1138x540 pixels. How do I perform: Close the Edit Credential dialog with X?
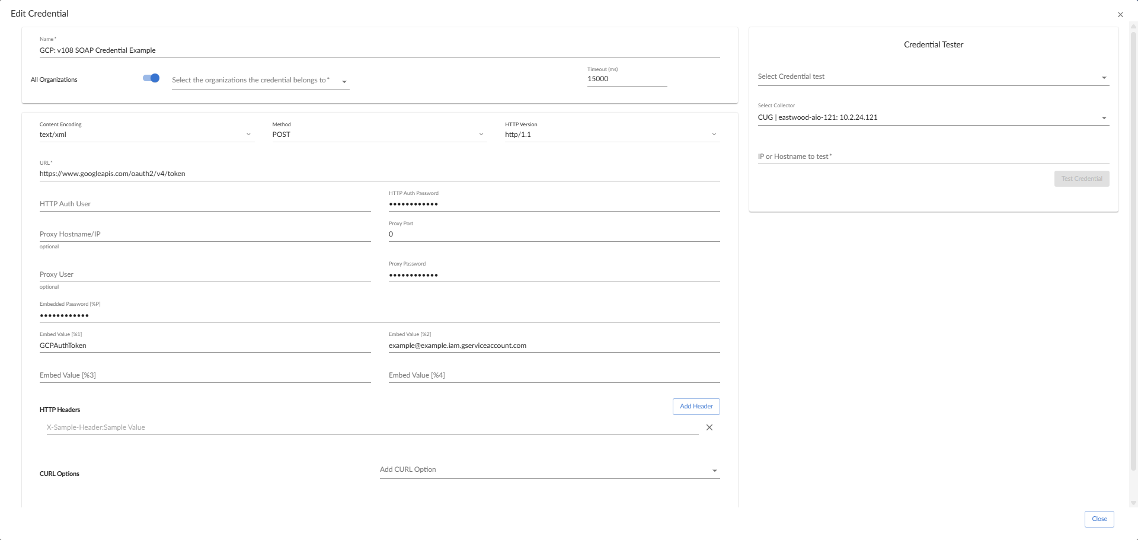click(1120, 15)
